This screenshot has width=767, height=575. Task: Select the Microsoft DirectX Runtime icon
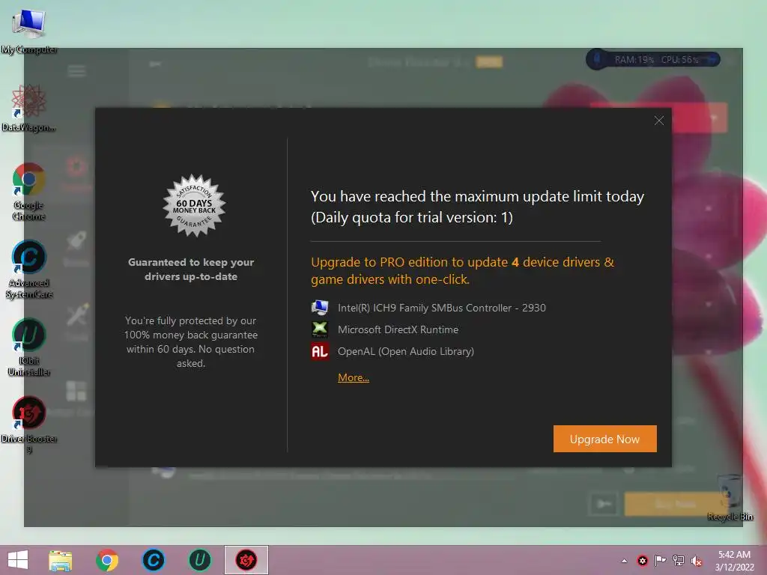pyautogui.click(x=320, y=329)
